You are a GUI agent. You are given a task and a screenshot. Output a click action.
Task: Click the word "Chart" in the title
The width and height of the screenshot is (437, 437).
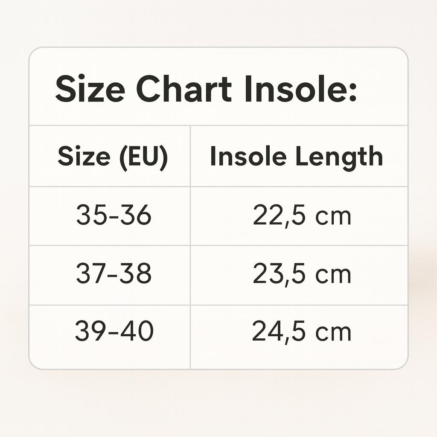point(184,90)
